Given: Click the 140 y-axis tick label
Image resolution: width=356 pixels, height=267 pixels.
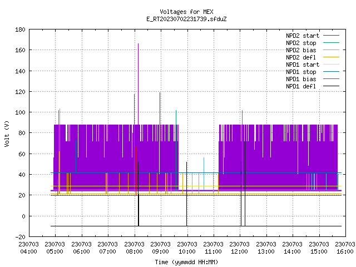Looking at the screenshot, I should [20, 71].
